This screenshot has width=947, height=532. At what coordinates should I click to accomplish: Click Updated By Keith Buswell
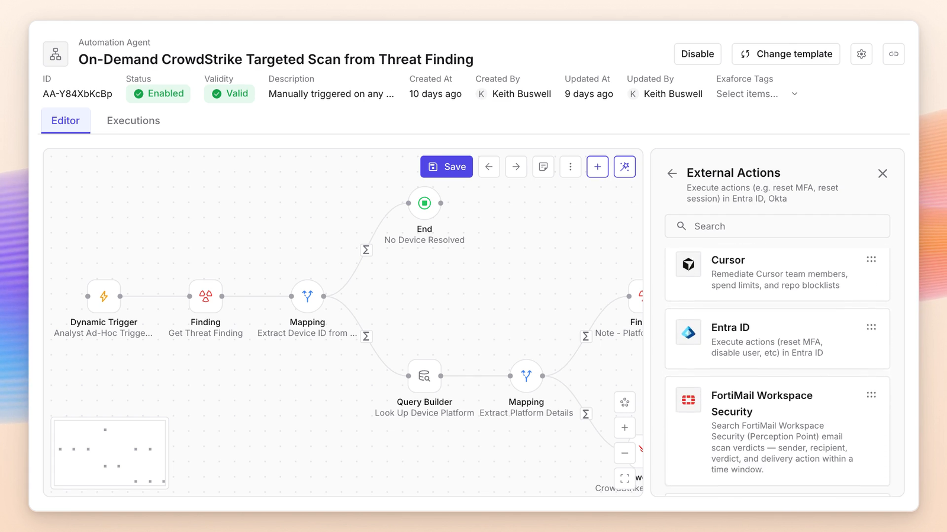665,94
